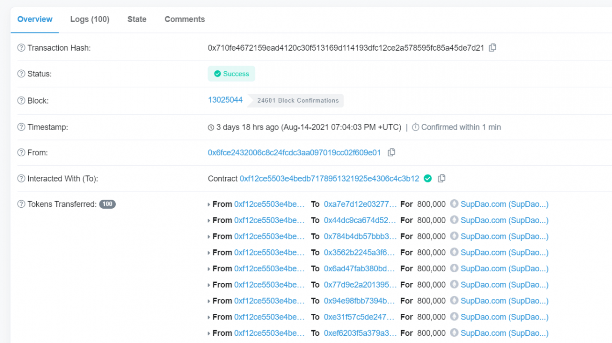Viewport: 612px width, 343px height.
Task: Click the SupDao token logo icon
Action: [454, 204]
